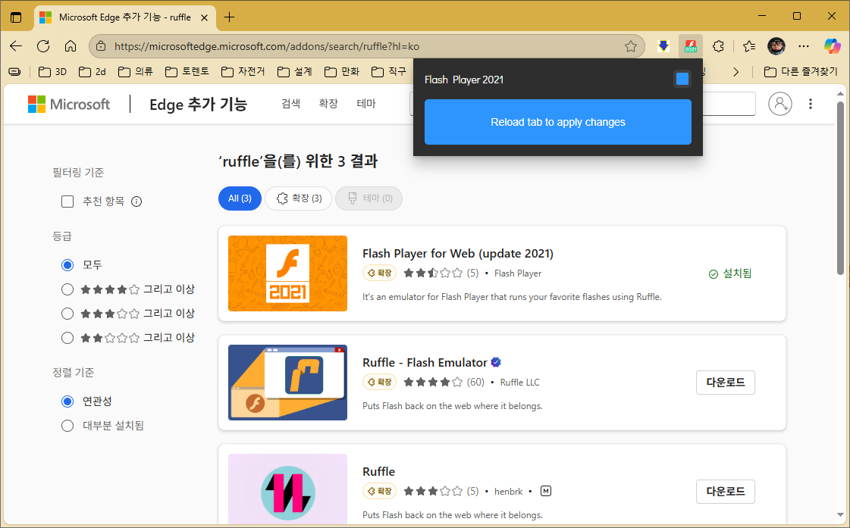Expand more bookmarks bar chevron
The width and height of the screenshot is (850, 528).
(x=736, y=71)
